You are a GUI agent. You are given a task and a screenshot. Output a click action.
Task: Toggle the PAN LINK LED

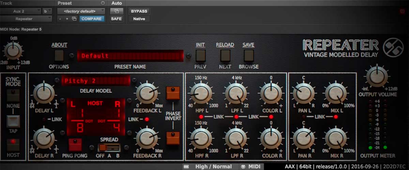coord(304,117)
